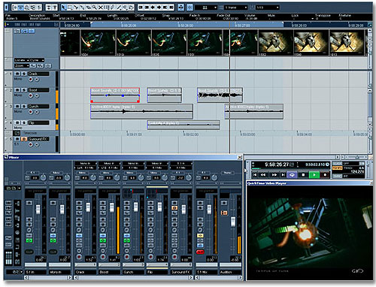Select the Object Selection arrow tool
The height and width of the screenshot is (287, 376).
click(x=63, y=8)
